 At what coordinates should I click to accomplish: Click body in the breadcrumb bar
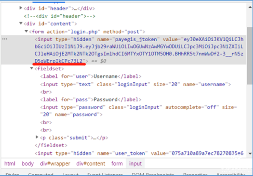[28, 163]
